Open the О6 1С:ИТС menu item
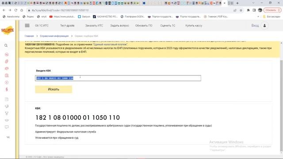283x159 pixels. tap(42, 26)
